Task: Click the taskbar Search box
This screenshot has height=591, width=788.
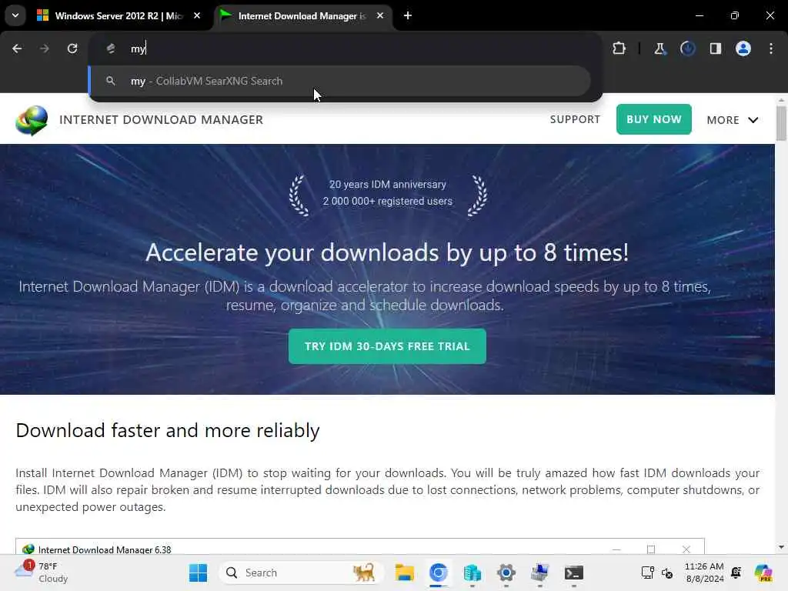Action: pos(302,573)
